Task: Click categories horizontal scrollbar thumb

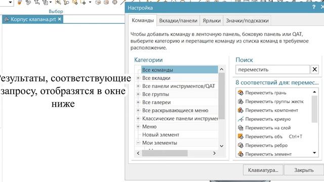Action: (165, 153)
